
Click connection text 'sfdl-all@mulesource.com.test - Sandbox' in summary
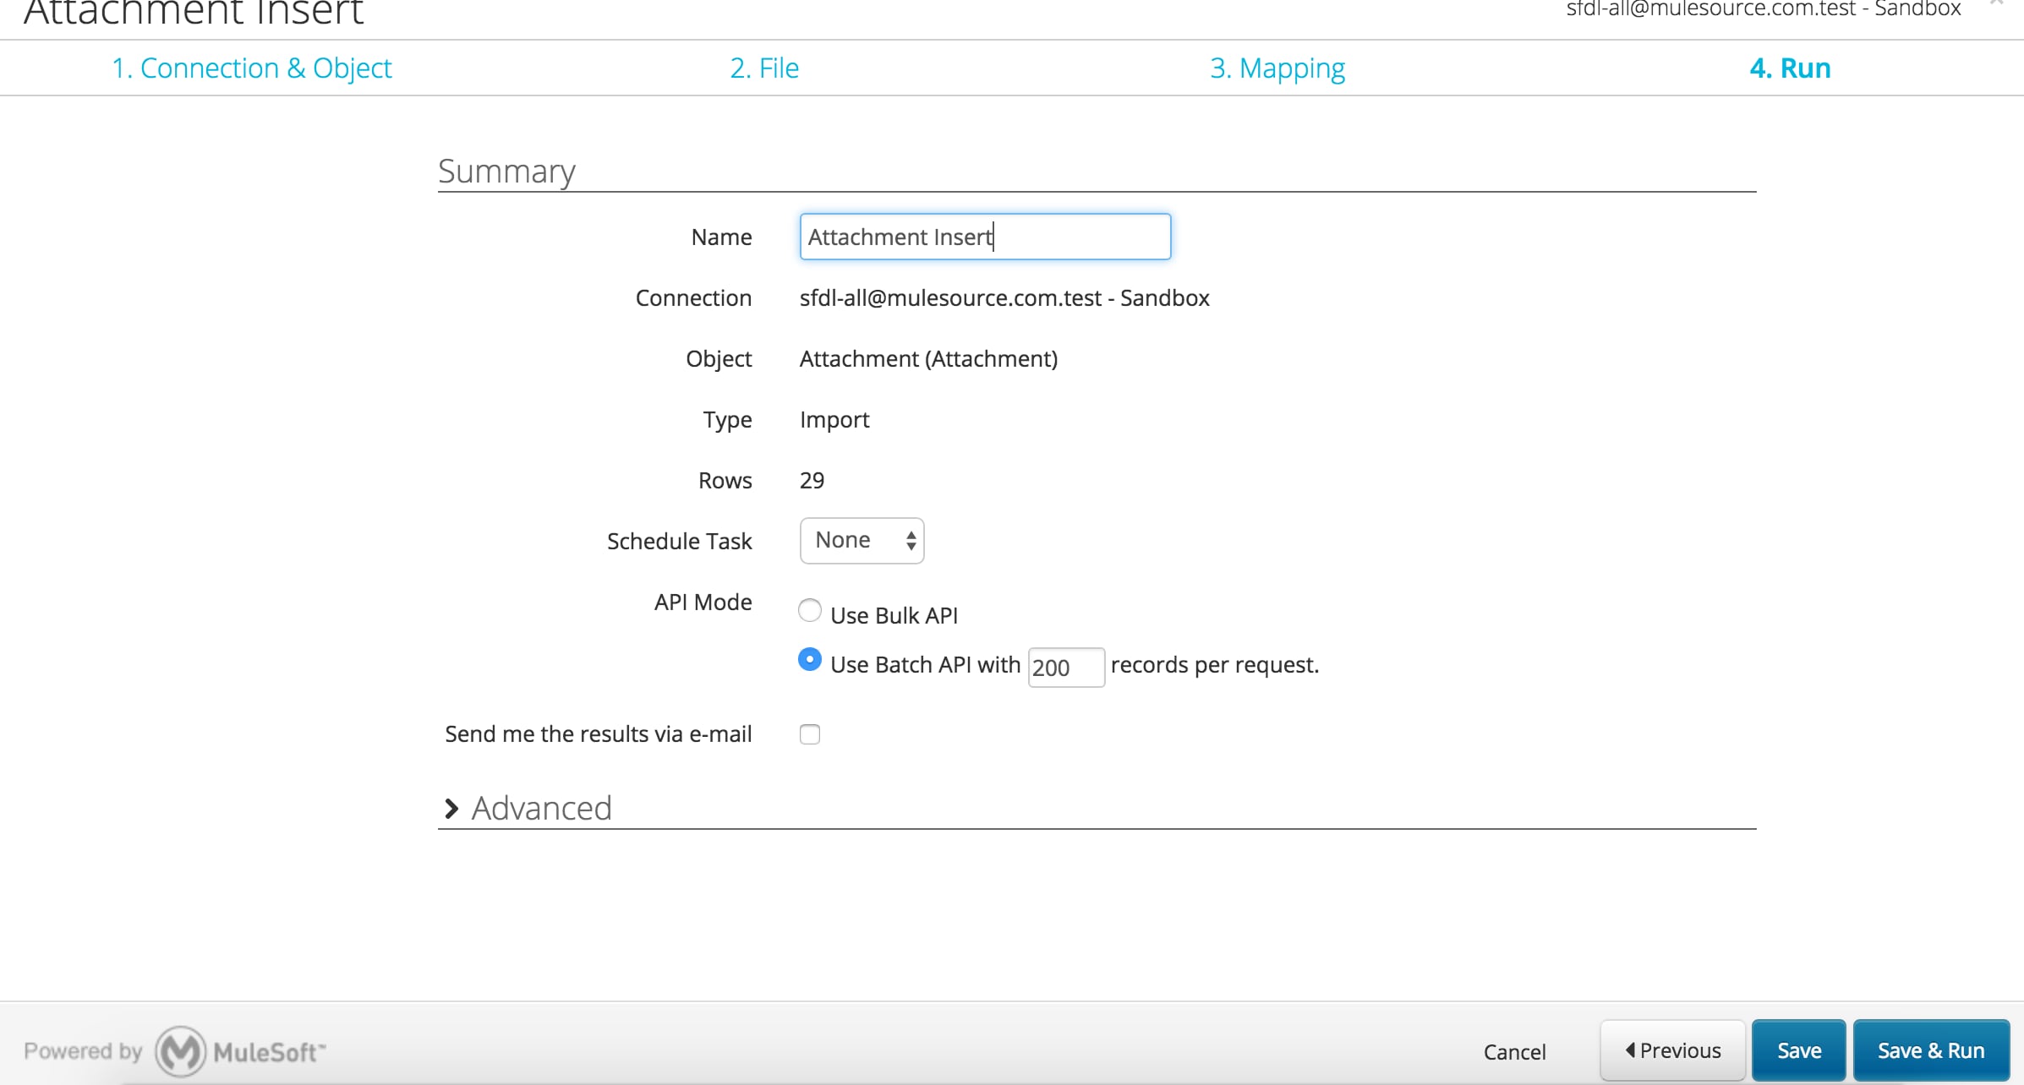pyautogui.click(x=1004, y=297)
